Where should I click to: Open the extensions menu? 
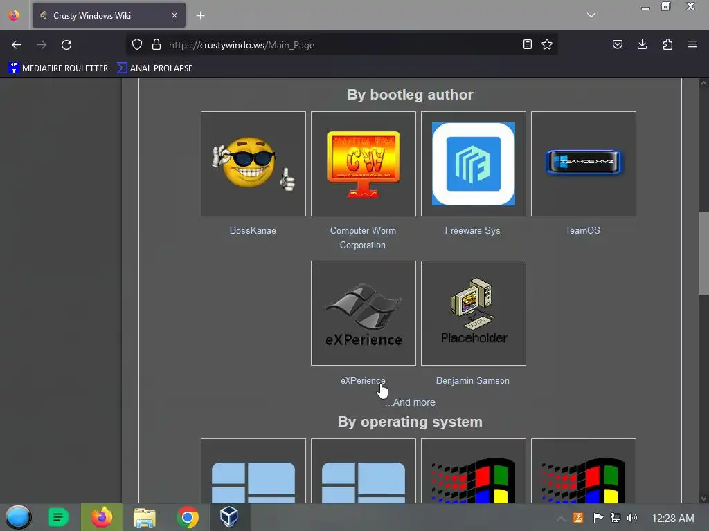point(667,45)
